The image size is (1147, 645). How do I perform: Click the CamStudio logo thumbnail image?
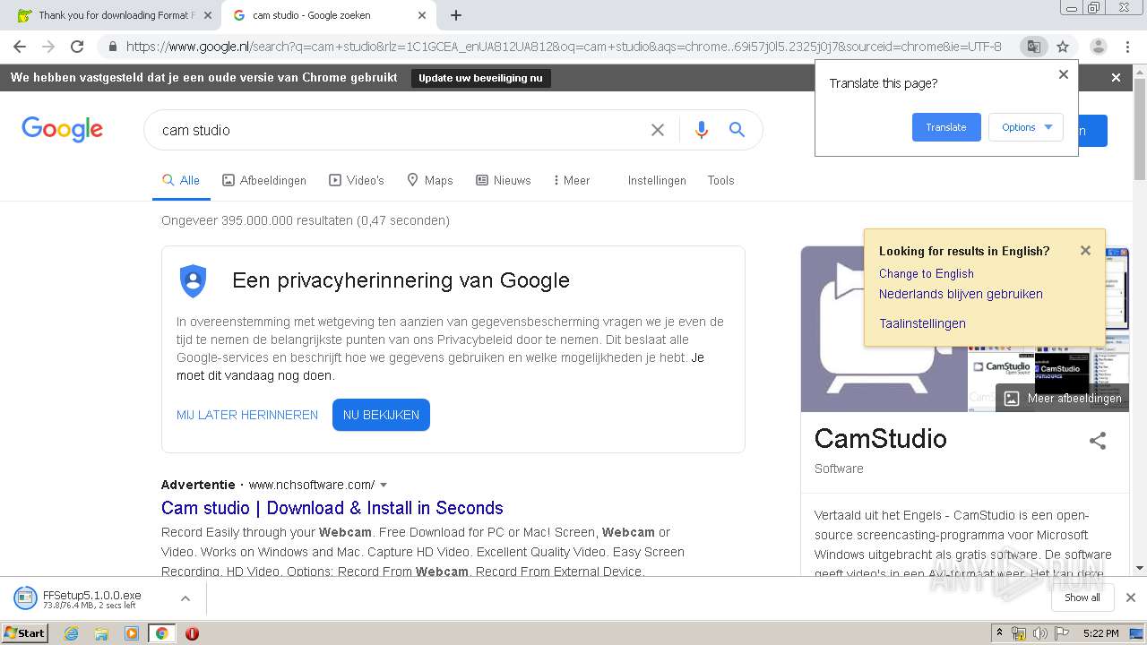click(x=884, y=329)
